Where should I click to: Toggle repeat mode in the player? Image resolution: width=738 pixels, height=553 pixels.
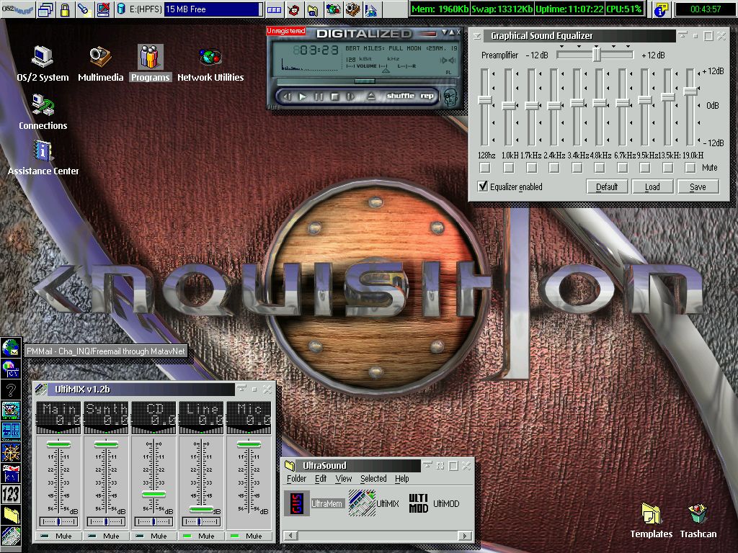pyautogui.click(x=427, y=96)
